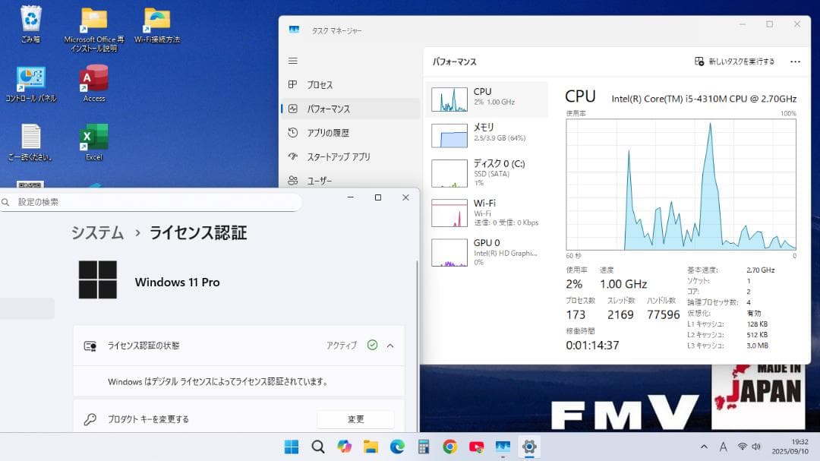Open the Recycle Bin (ごみ箱) desktop icon
The width and height of the screenshot is (820, 461).
[x=31, y=24]
